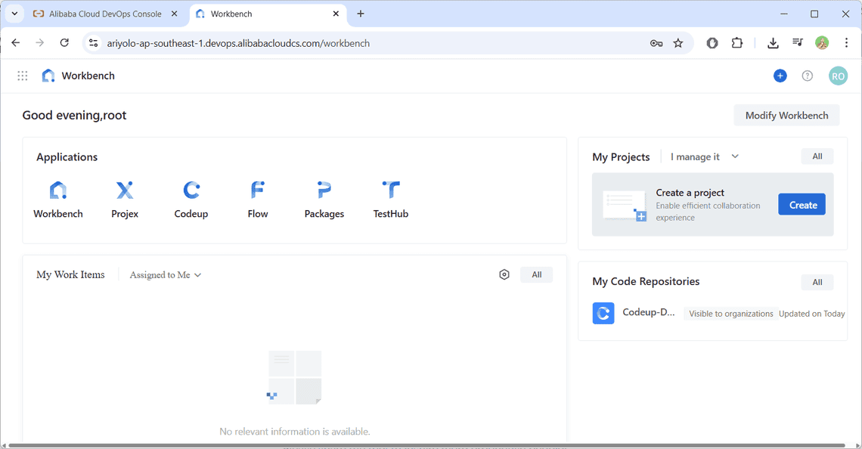This screenshot has width=862, height=449.
Task: Click the browser tab search chevron
Action: click(x=14, y=14)
